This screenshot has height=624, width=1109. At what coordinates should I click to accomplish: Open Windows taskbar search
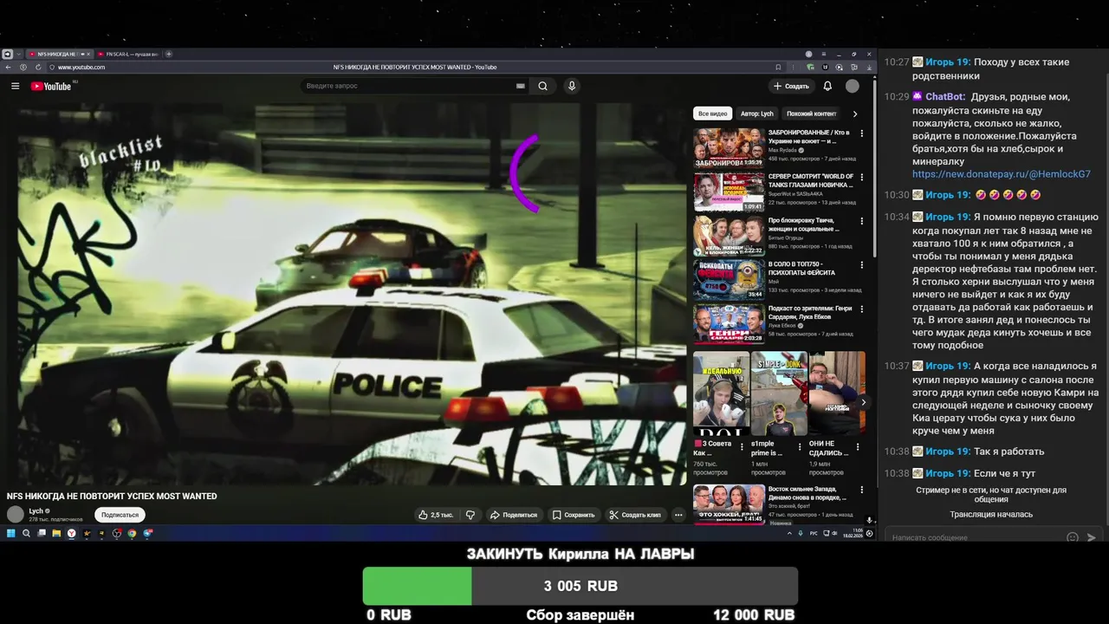pos(26,533)
